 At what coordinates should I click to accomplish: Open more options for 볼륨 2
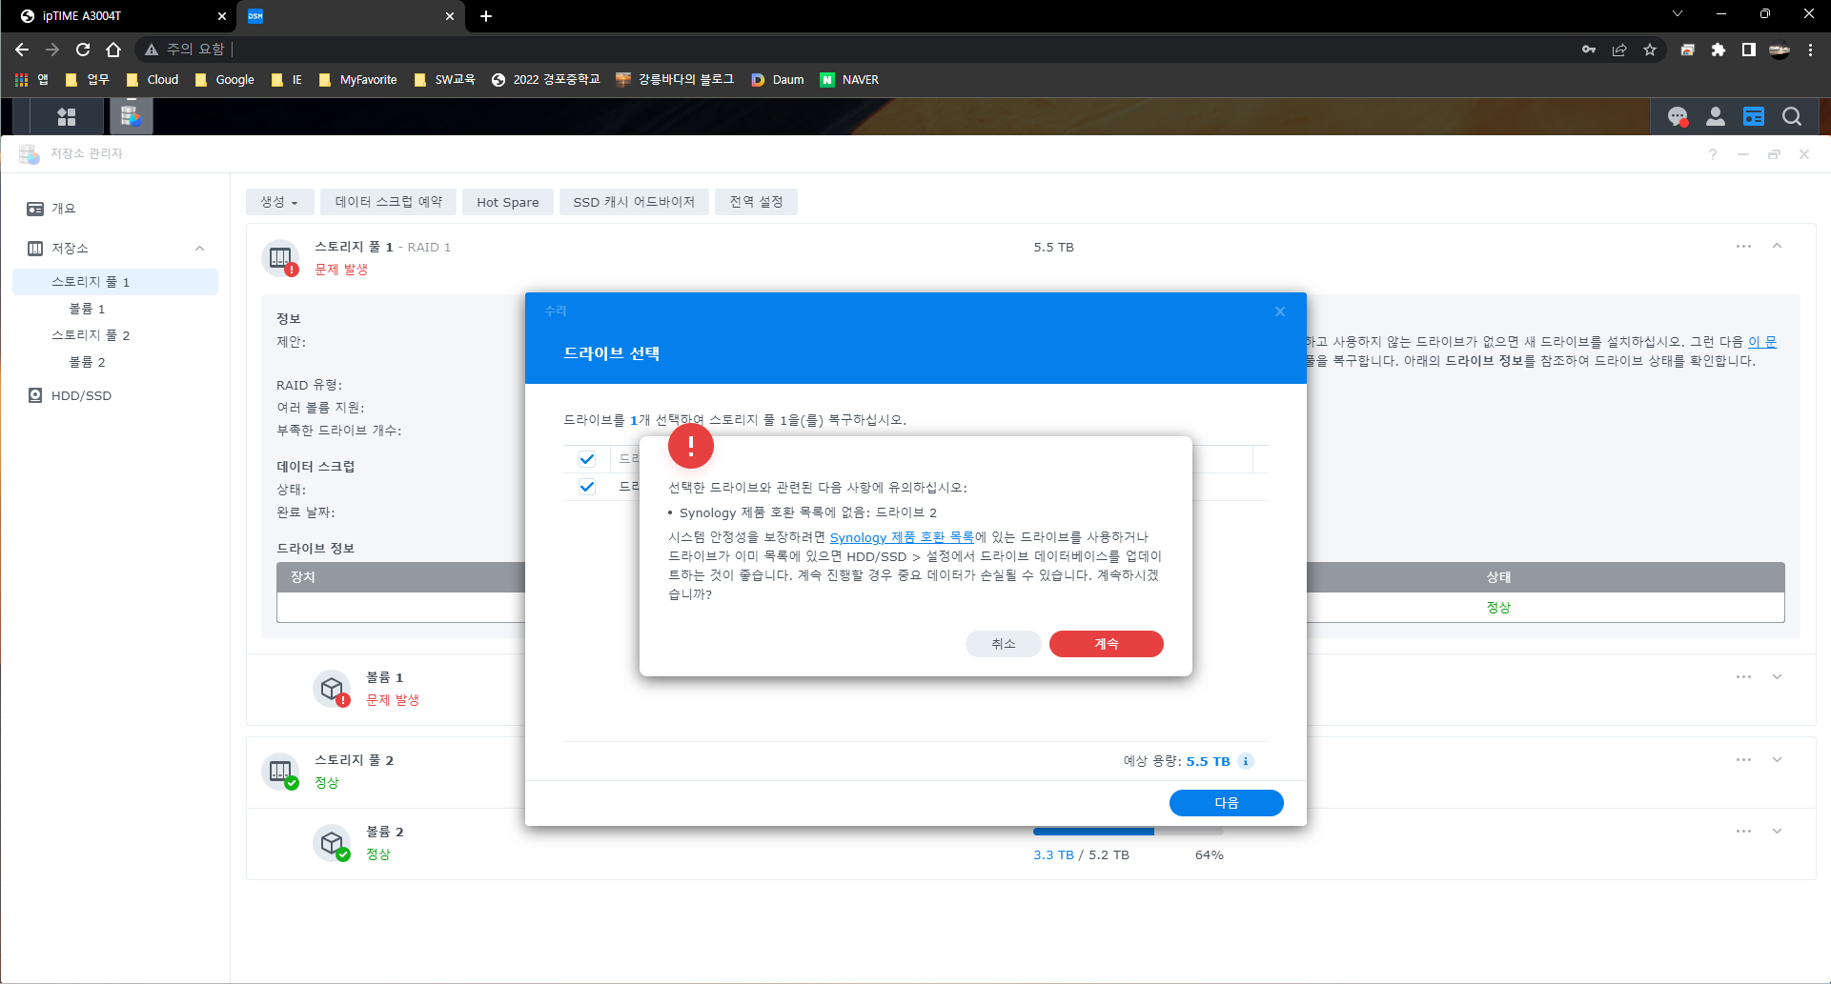[x=1743, y=831]
